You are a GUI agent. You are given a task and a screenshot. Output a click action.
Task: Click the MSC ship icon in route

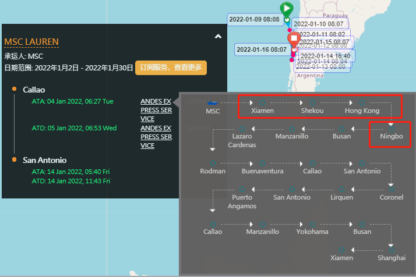click(x=213, y=102)
